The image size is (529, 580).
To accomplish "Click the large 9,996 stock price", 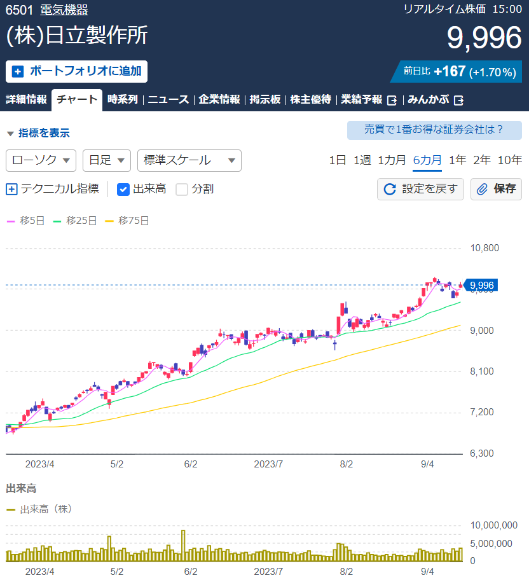I will click(x=484, y=38).
